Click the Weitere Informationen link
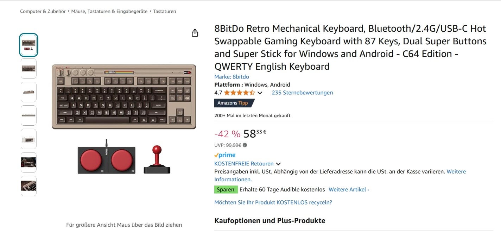Screen dimensions: 501x232 pyautogui.click(x=456, y=172)
